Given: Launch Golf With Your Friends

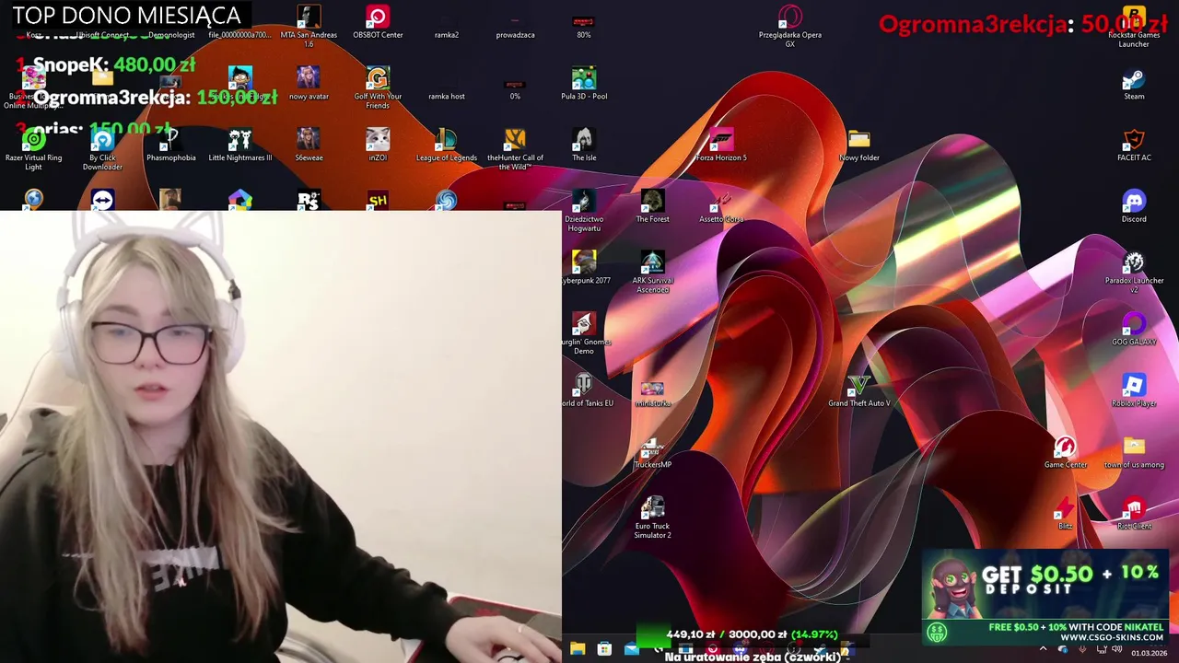Looking at the screenshot, I should point(378,87).
